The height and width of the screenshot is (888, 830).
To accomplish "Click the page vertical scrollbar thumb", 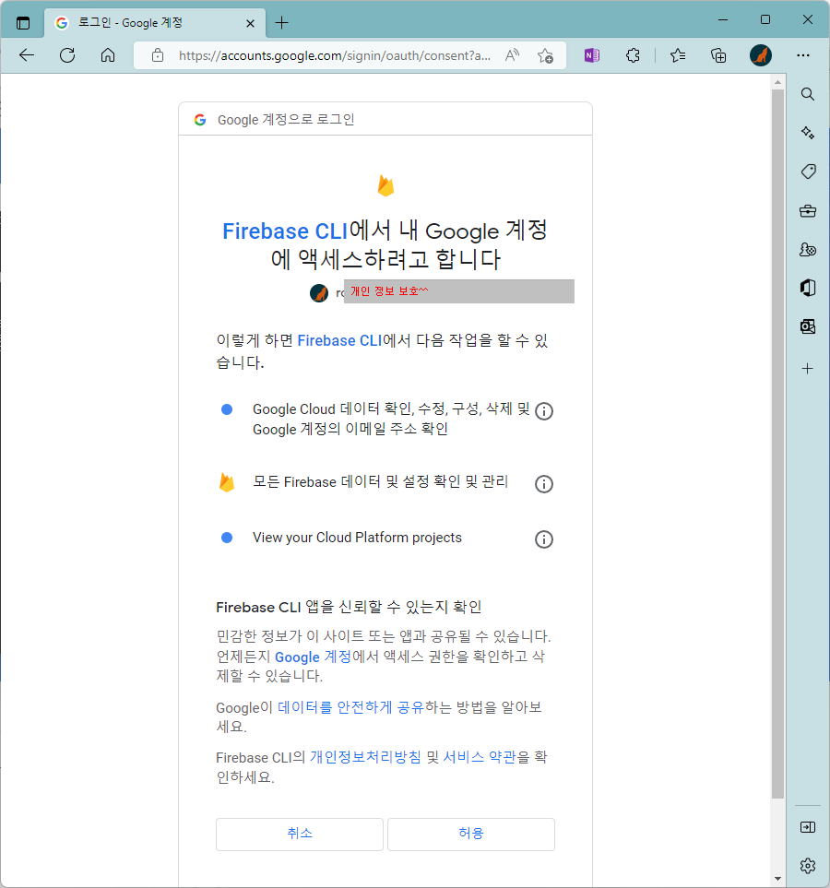I will 777,444.
